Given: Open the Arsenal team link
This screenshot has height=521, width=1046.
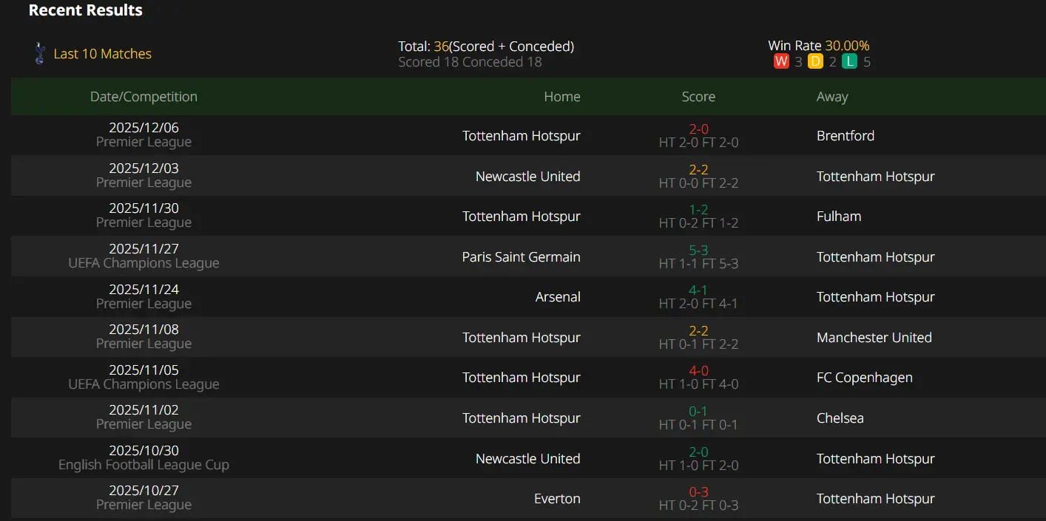Looking at the screenshot, I should point(558,297).
